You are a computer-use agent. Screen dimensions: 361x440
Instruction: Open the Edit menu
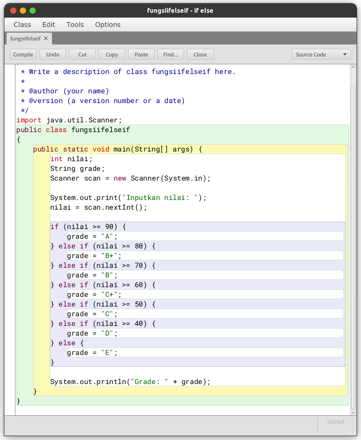[x=48, y=25]
